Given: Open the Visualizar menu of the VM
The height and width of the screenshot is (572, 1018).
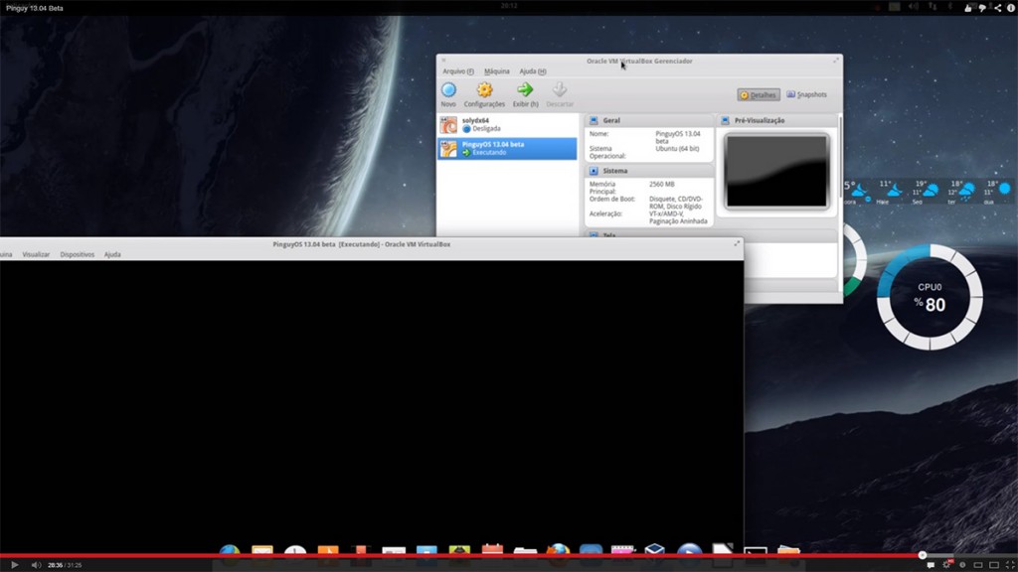Looking at the screenshot, I should click(x=36, y=254).
